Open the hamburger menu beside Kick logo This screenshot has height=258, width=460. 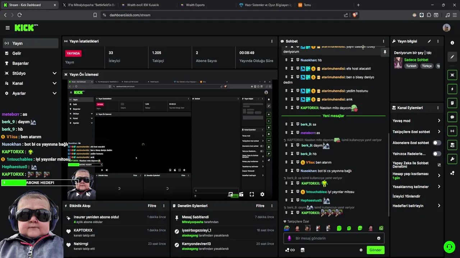click(8, 28)
